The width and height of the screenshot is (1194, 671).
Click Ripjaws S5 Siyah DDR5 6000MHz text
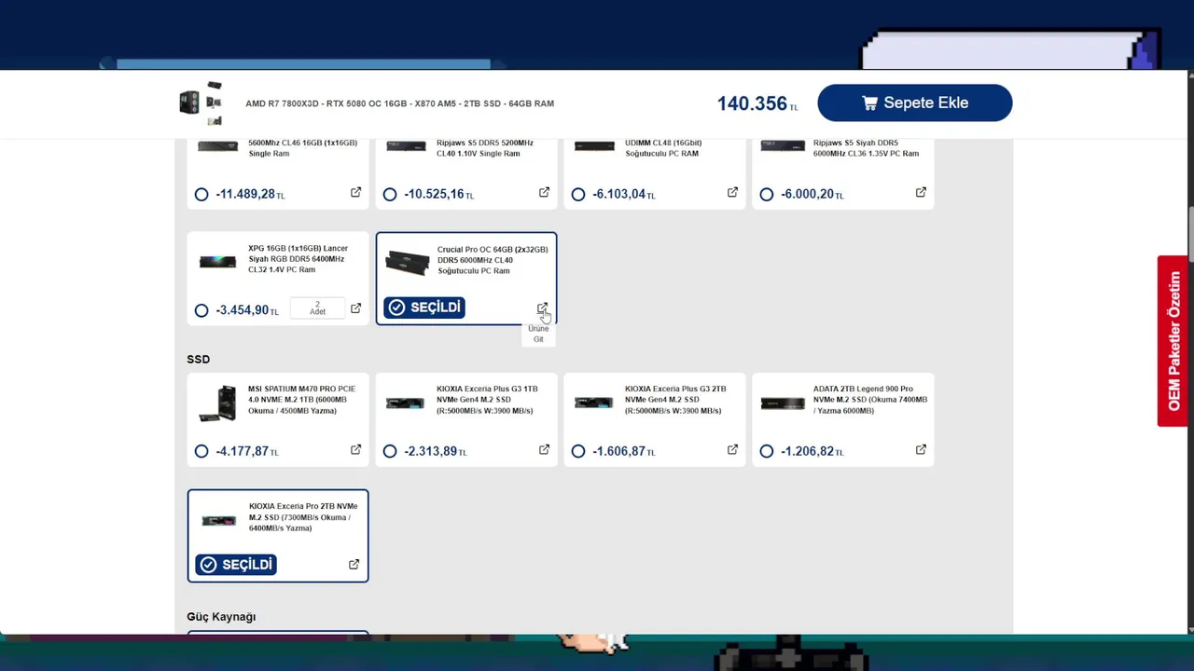pos(867,148)
